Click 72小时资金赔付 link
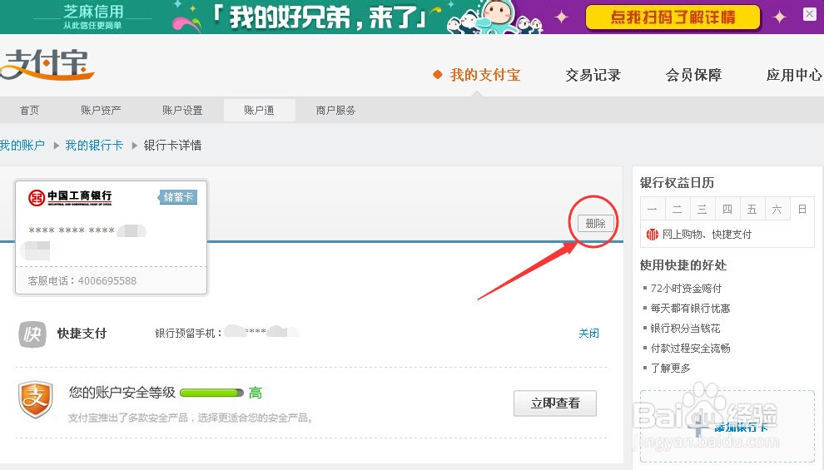Viewport: 824px width, 470px height. [x=686, y=289]
